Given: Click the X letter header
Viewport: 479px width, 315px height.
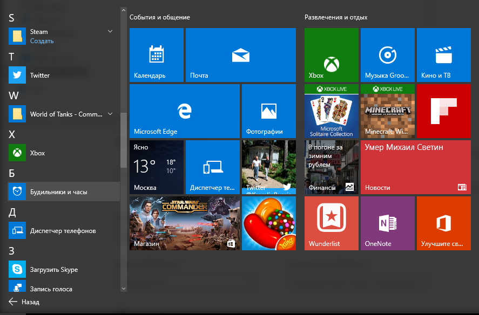Looking at the screenshot, I should tap(12, 134).
